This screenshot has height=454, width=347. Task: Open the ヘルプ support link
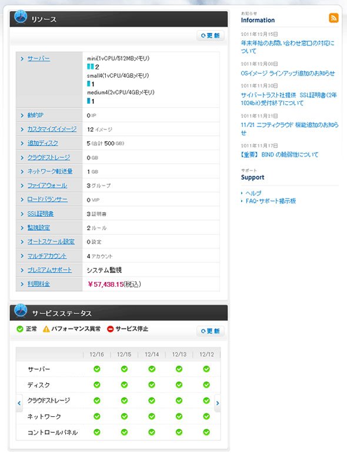[x=253, y=193]
